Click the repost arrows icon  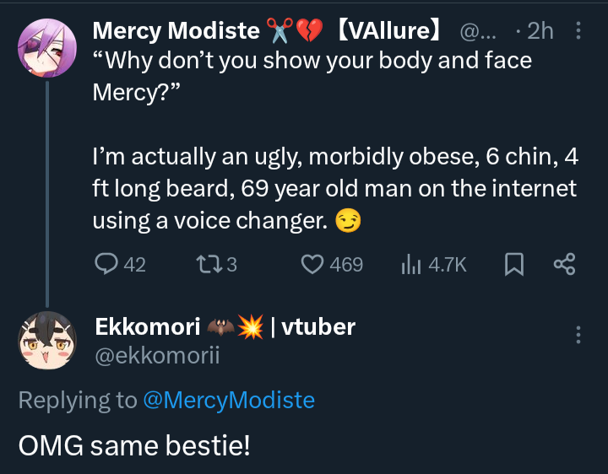point(205,265)
